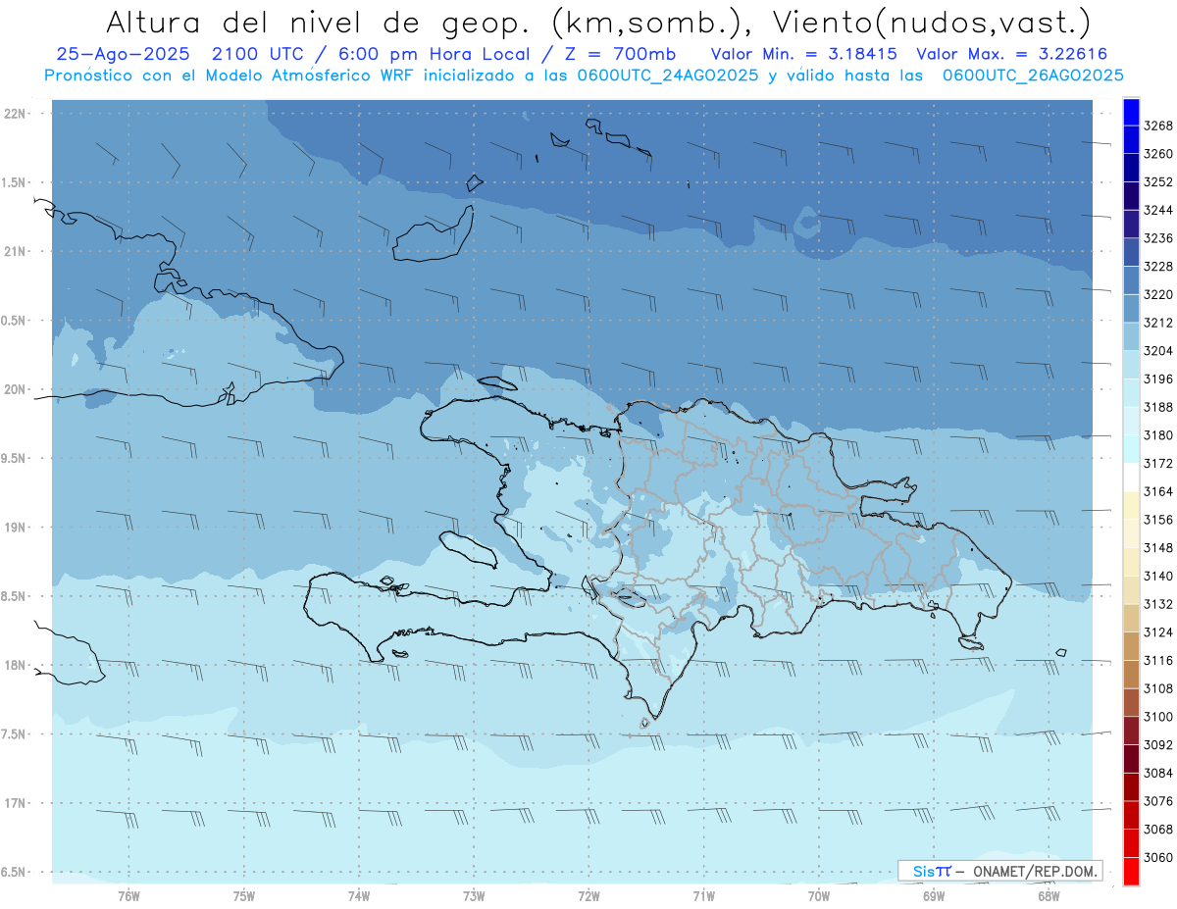Click the 69W longitude label
This screenshot has height=909, width=1177.
(x=934, y=896)
